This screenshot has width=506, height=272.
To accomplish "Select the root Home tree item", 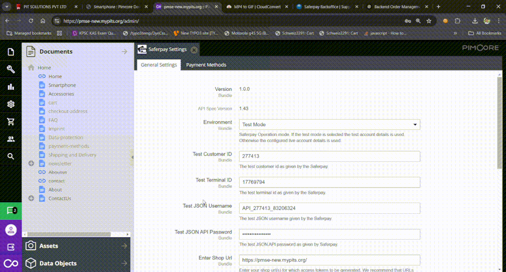I will 44,68.
